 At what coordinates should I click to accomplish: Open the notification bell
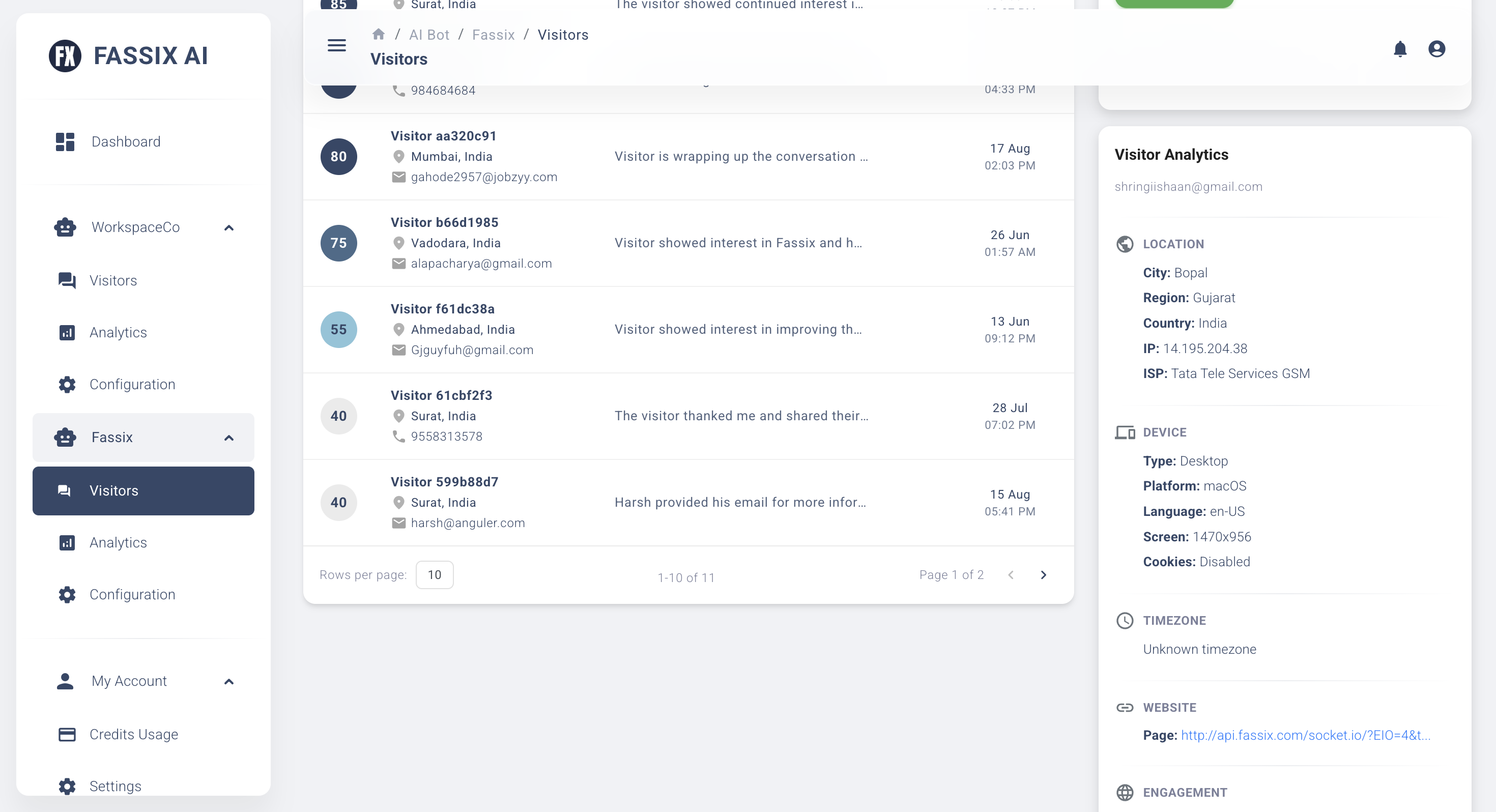point(1400,49)
